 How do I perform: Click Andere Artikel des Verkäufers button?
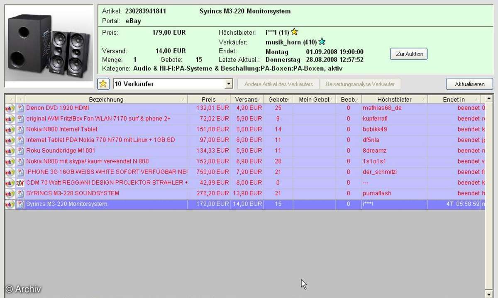pyautogui.click(x=278, y=84)
